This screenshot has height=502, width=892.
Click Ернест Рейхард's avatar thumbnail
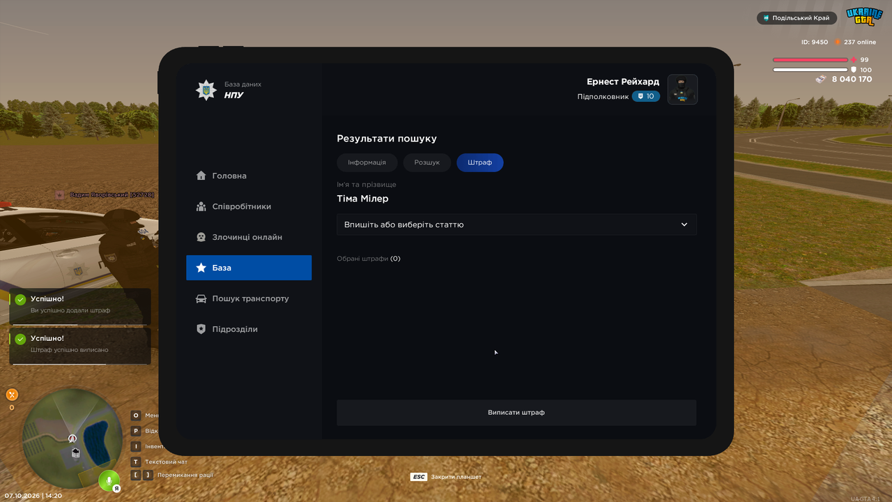click(683, 89)
